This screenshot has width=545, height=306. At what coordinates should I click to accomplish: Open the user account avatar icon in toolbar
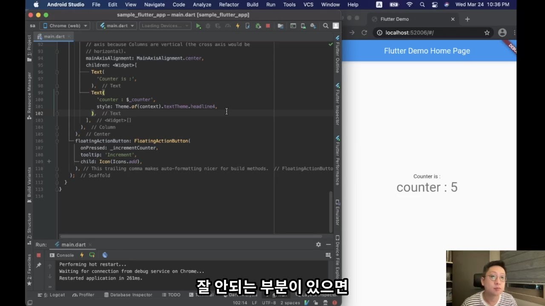tap(336, 26)
